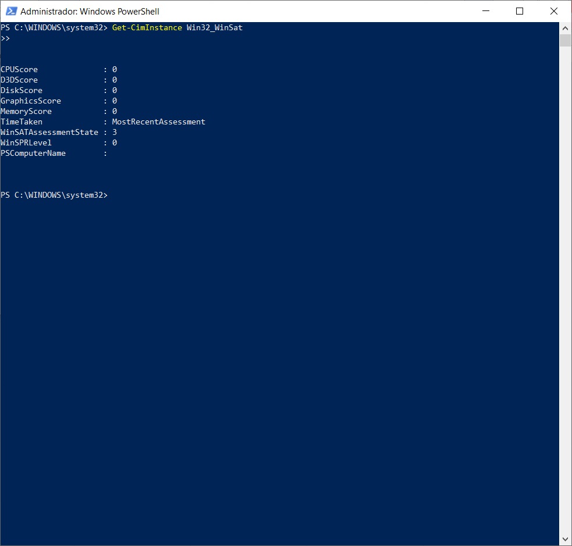The image size is (572, 546).
Task: Click the D3DScore output line
Action: (58, 80)
